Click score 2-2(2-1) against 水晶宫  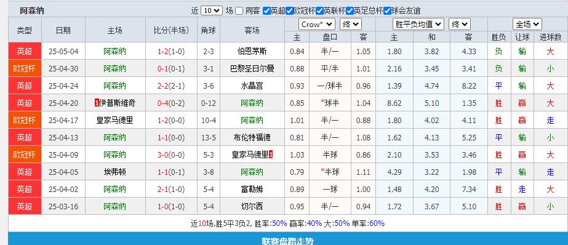[171, 86]
